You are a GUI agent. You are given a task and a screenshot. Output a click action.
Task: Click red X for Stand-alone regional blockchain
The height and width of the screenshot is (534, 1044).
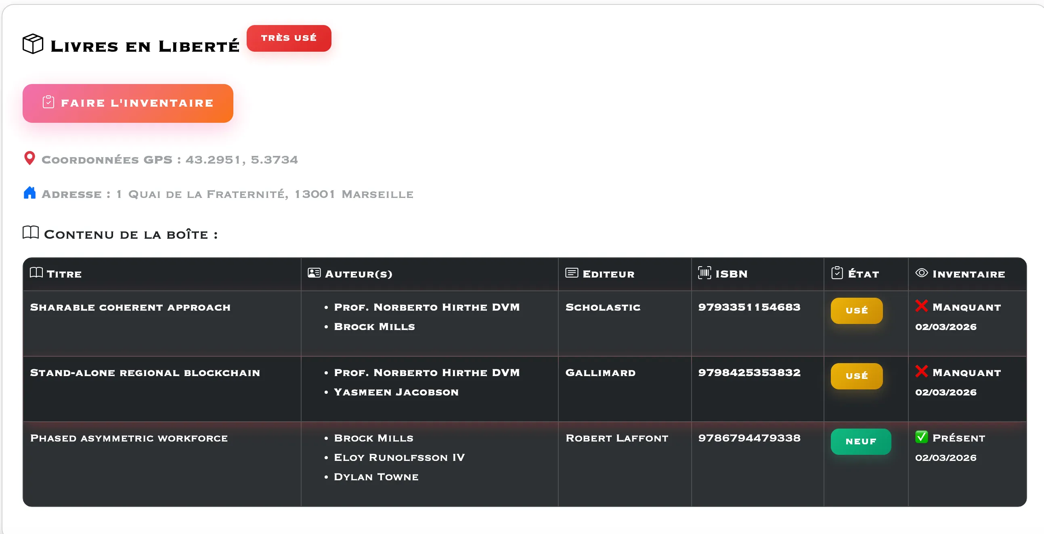click(x=921, y=371)
